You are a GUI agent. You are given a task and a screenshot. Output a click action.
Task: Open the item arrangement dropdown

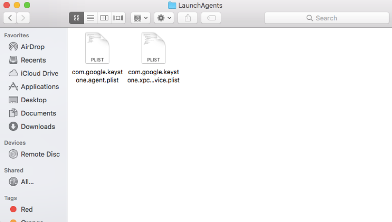141,18
